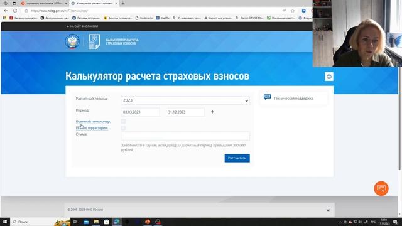Open the Расходы сотрудни... bookmark
This screenshot has width=402, height=226.
[87, 18]
